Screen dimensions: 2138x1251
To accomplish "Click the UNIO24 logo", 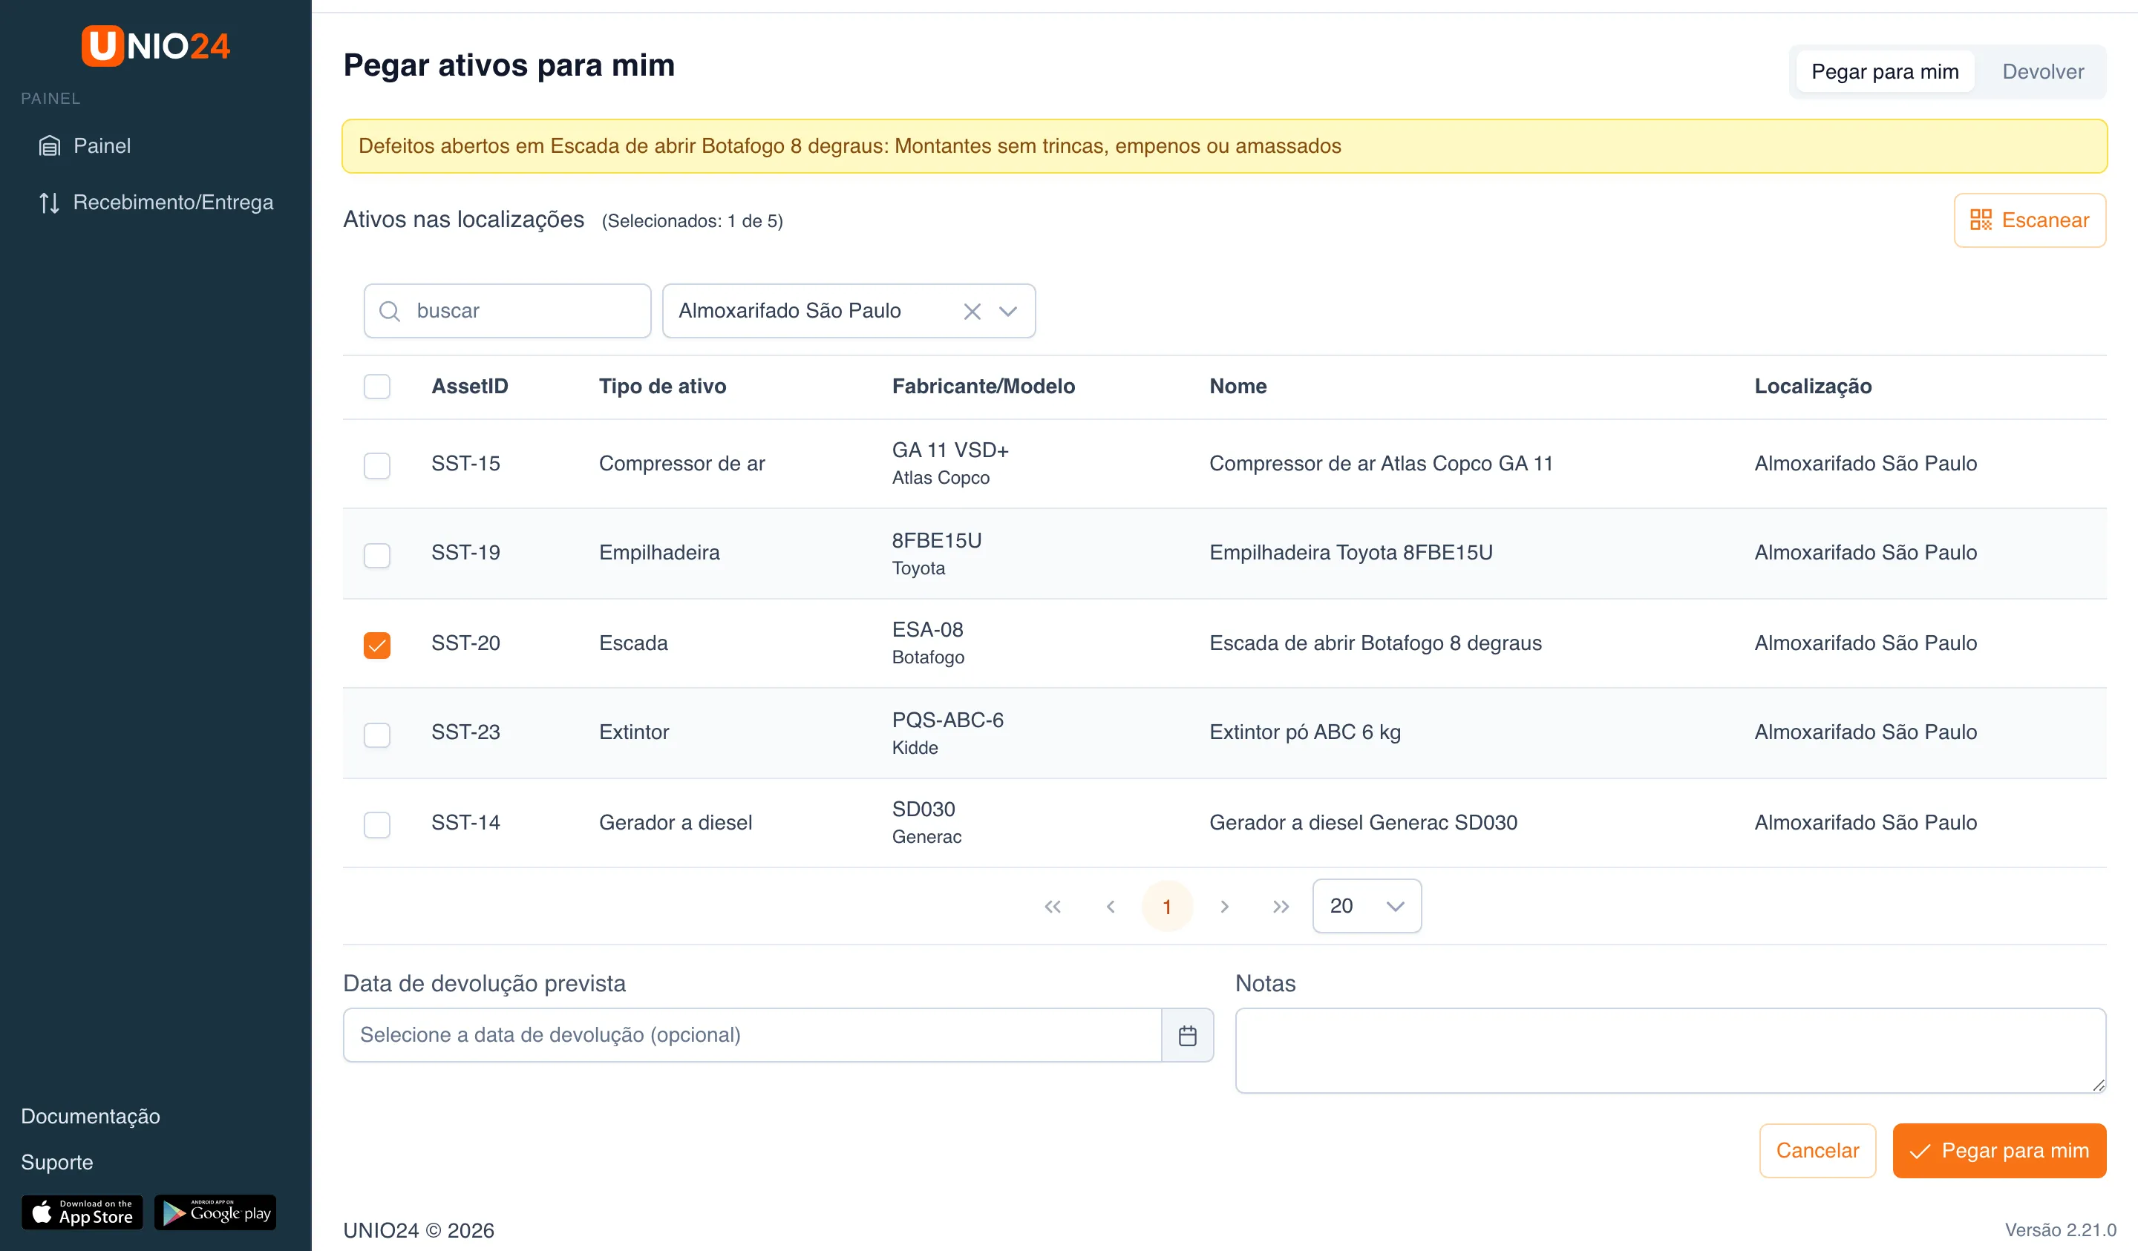I will [155, 45].
